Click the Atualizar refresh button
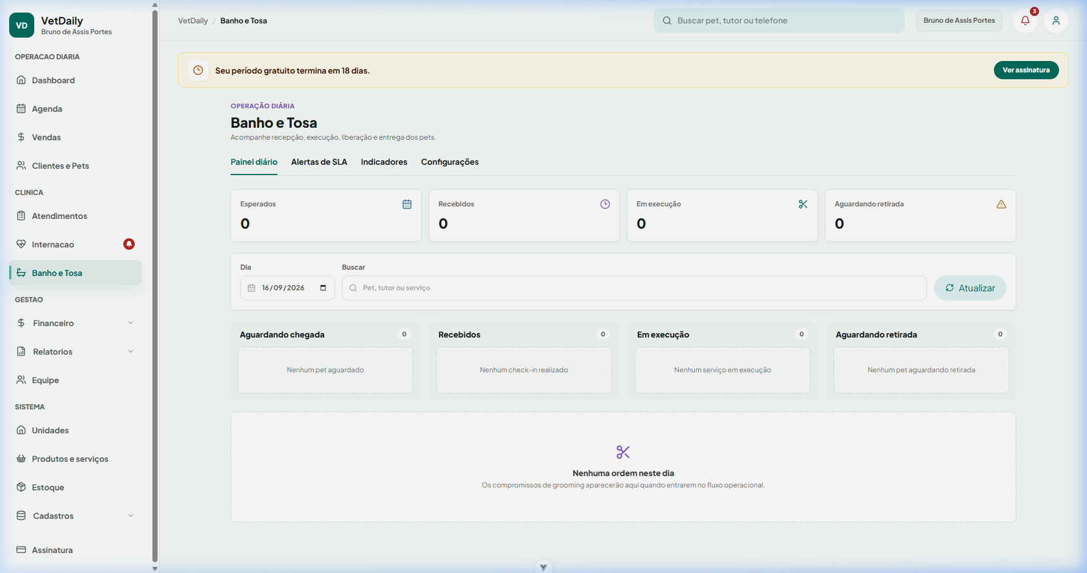Viewport: 1087px width, 573px height. [970, 288]
